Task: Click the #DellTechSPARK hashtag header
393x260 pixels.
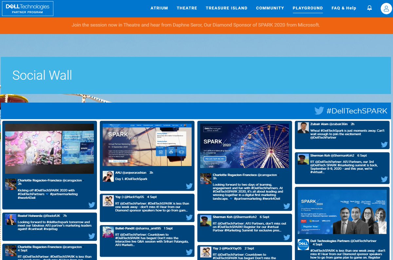Action: pyautogui.click(x=357, y=111)
